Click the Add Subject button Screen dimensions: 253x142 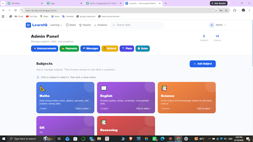(203, 64)
